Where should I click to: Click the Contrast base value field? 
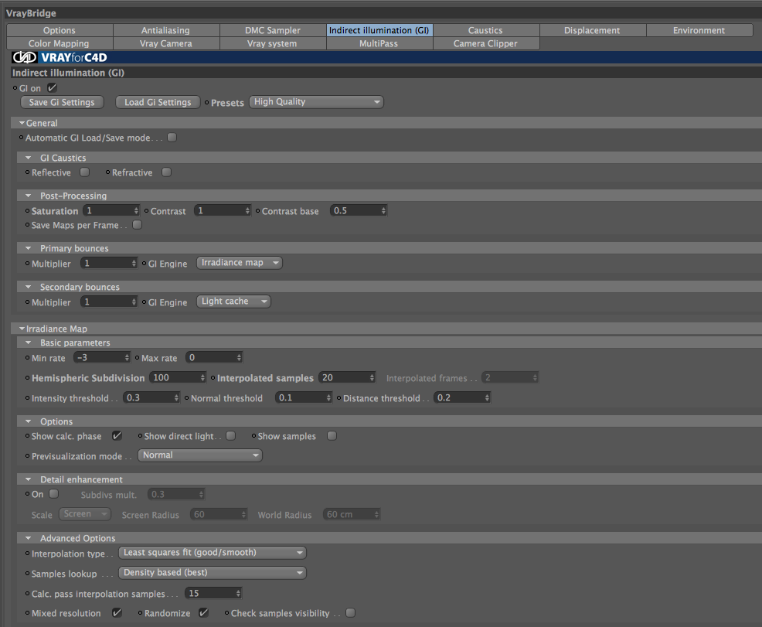(359, 210)
